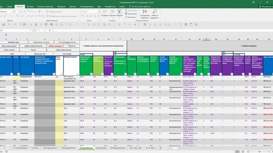Open the Формулы ribbon tab

pyautogui.click(x=61, y=7)
